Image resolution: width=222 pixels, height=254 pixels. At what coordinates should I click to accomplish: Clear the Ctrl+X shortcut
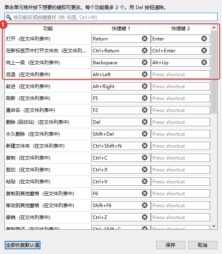pyautogui.click(x=145, y=169)
